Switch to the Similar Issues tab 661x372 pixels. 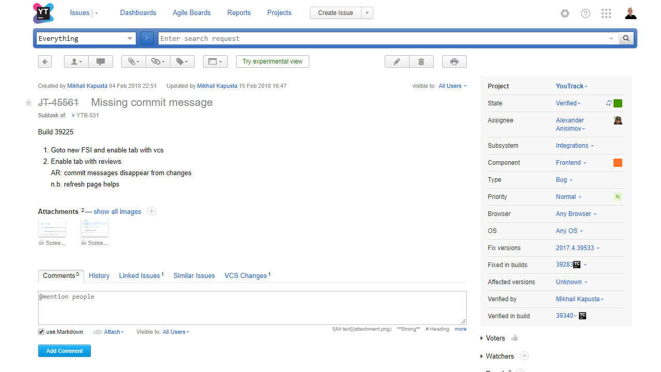point(194,276)
